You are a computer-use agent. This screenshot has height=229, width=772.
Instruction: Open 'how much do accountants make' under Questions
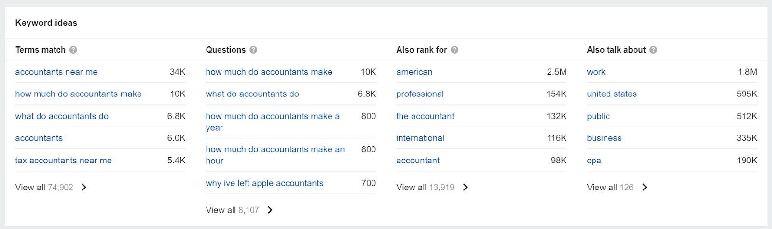coord(269,72)
